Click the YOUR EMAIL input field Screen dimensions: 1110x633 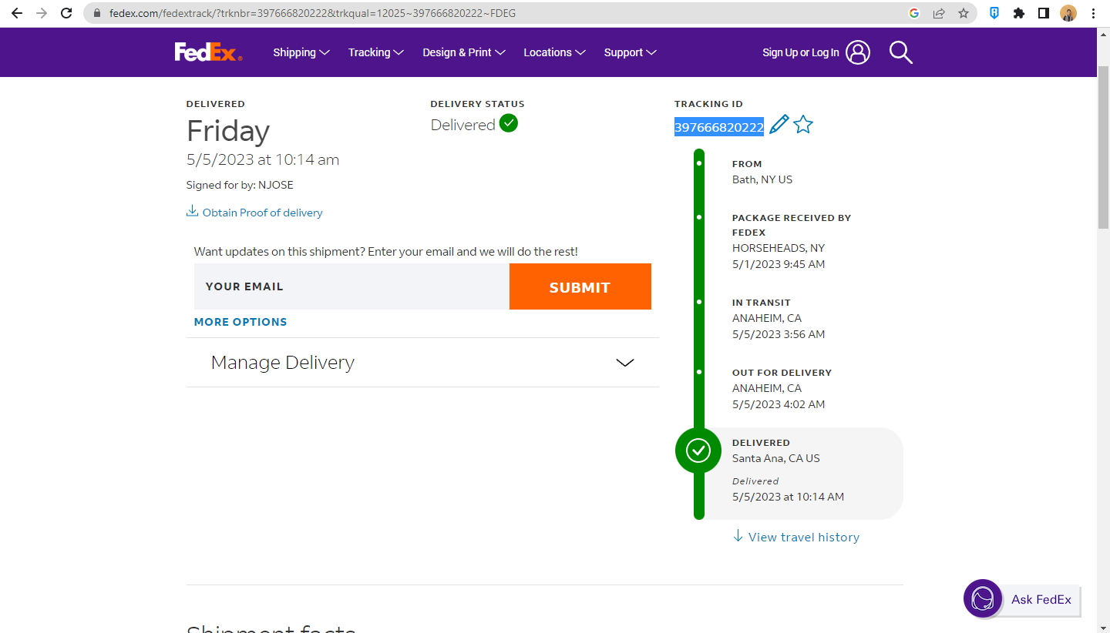click(x=351, y=286)
